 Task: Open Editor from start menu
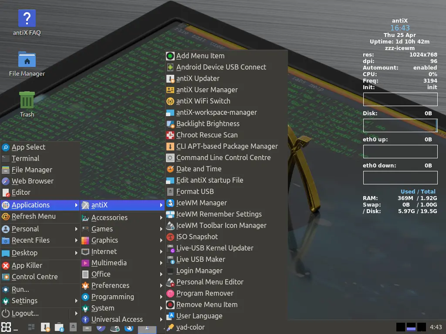(40, 193)
